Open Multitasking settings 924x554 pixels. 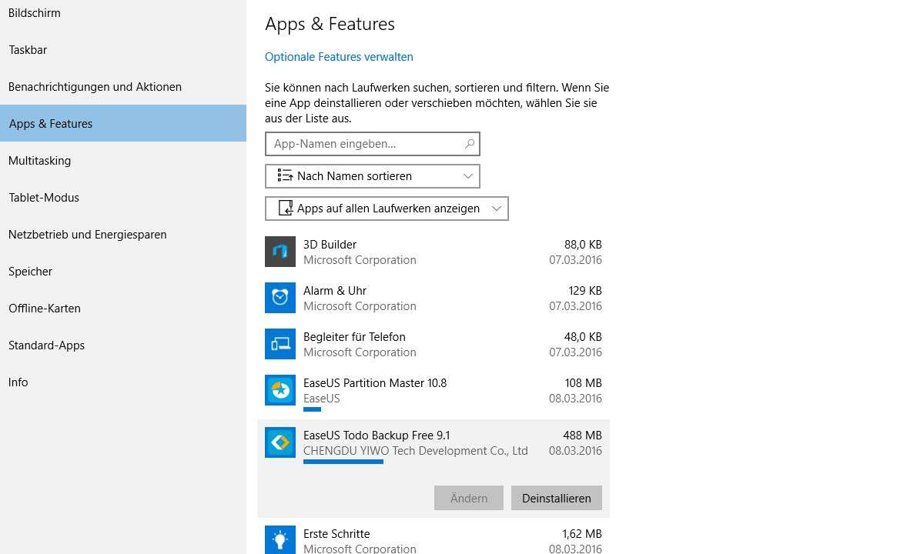pos(123,161)
